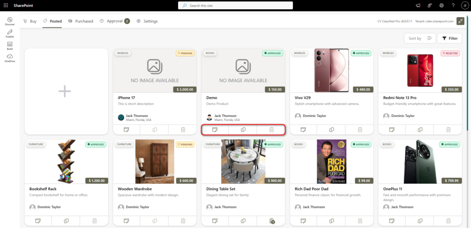This screenshot has width=471, height=228.
Task: Edit the Bookshelf Rack listing
Action: (x=38, y=221)
